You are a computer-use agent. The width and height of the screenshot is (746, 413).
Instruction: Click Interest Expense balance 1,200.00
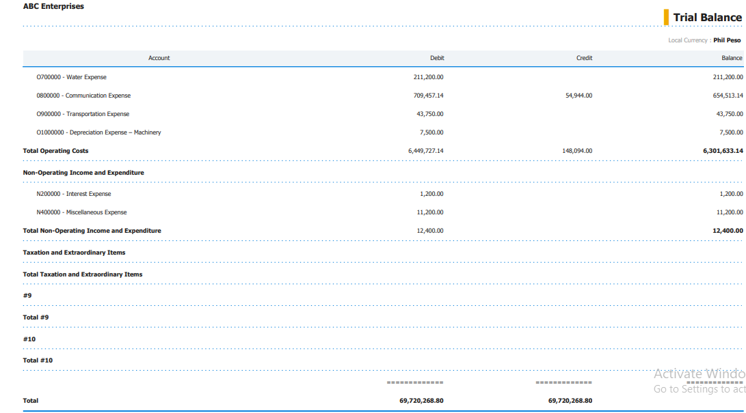pos(731,194)
